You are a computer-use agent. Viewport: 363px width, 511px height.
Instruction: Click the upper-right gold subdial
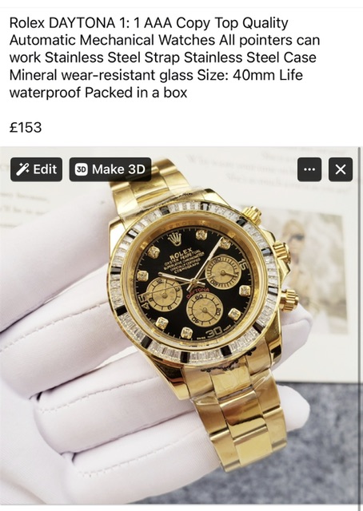pyautogui.click(x=223, y=271)
